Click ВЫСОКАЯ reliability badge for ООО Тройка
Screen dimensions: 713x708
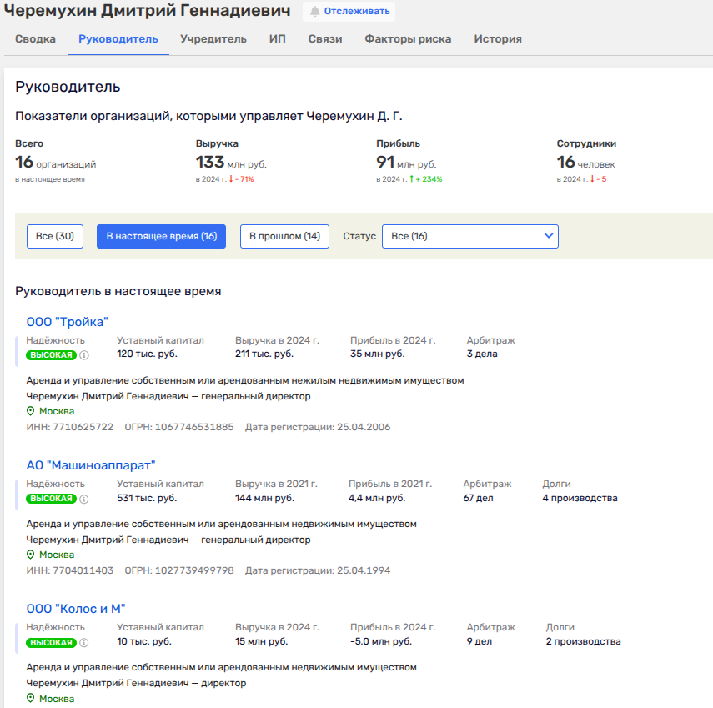tap(51, 354)
